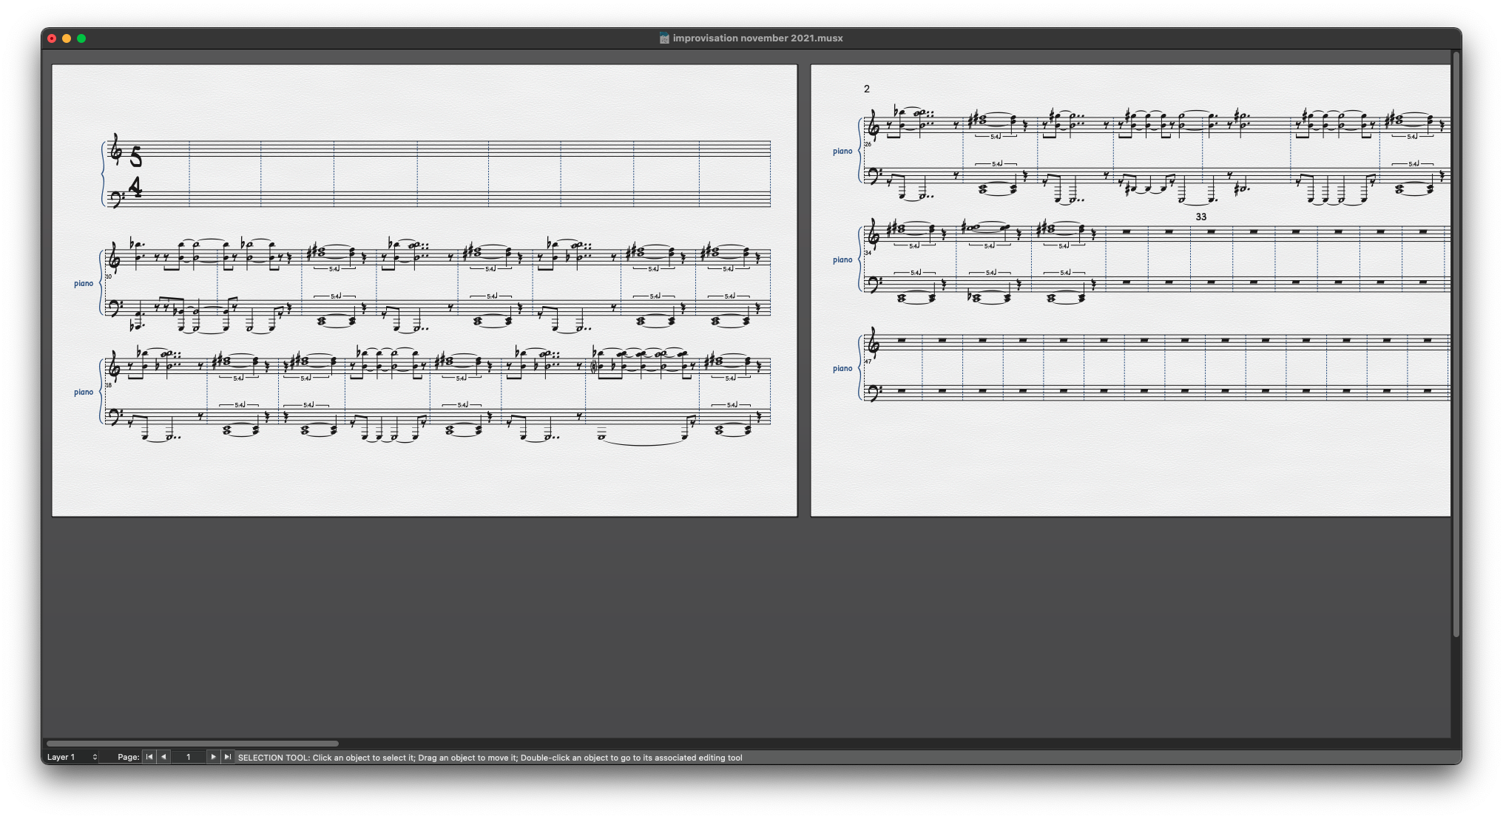Image resolution: width=1503 pixels, height=819 pixels.
Task: Click the green zoom window button
Action: pyautogui.click(x=81, y=38)
